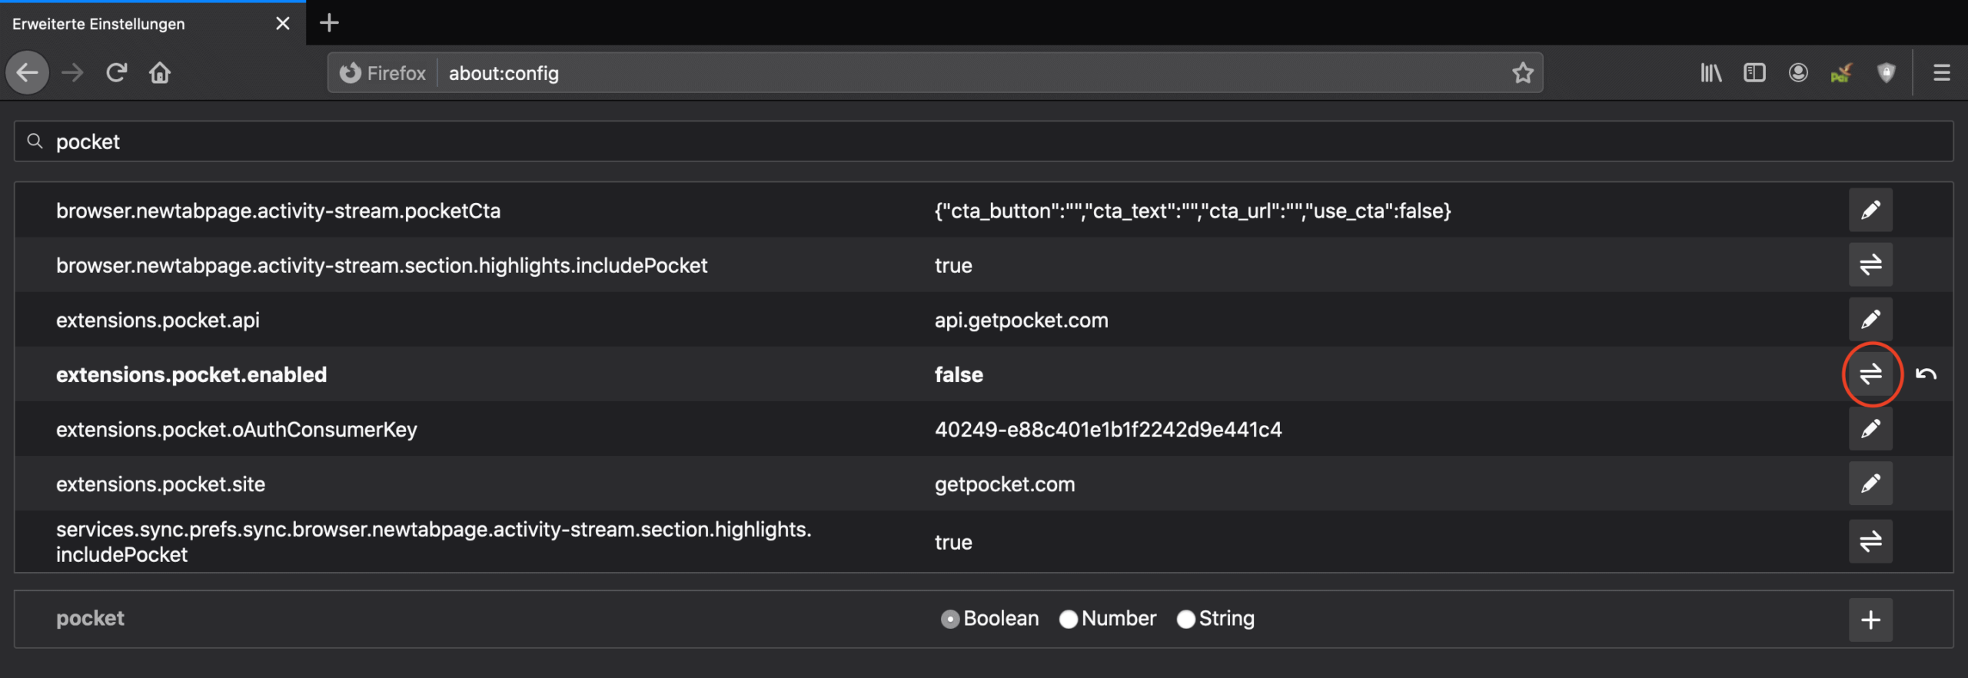This screenshot has width=1968, height=678.
Task: Edit extensions.pocket.site value with pencil
Action: coord(1870,484)
